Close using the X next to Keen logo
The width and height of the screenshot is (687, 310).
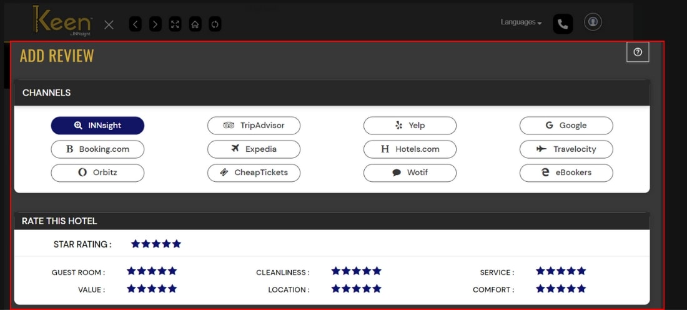click(x=109, y=25)
